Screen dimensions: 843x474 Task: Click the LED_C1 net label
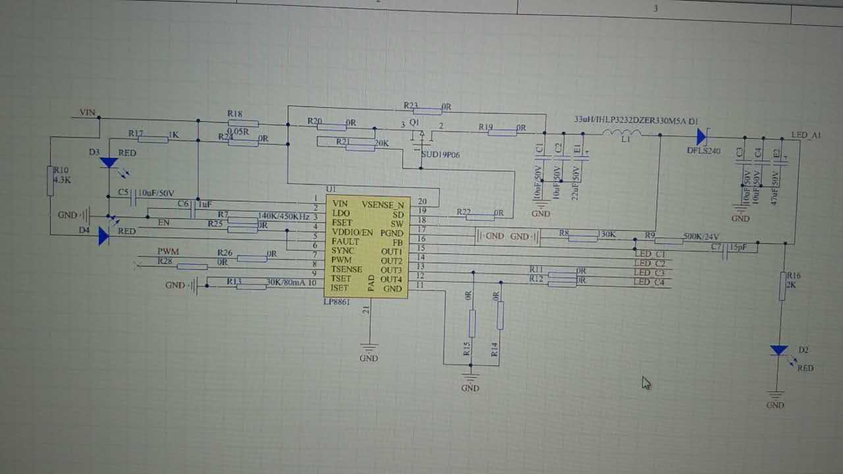pyautogui.click(x=649, y=253)
